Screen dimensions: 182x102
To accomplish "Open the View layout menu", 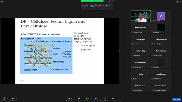I will 179,2.
